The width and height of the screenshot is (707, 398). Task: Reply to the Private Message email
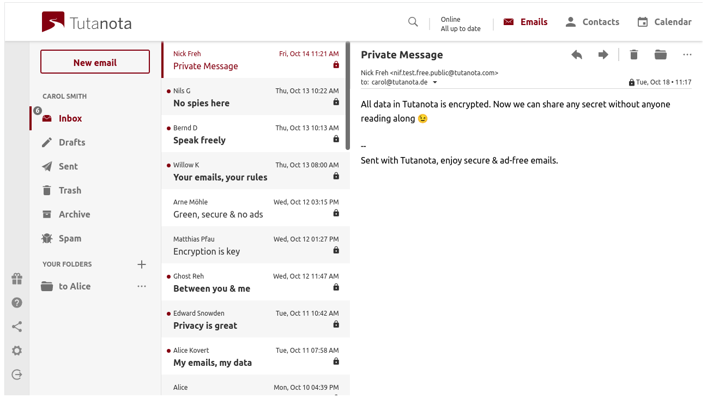point(577,55)
